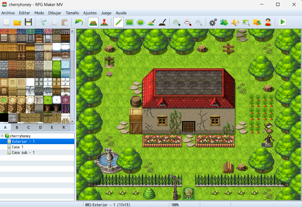Click the fountain on the map

108,161
